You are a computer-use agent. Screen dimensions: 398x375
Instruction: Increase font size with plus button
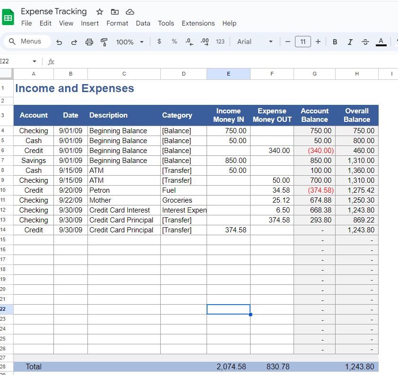[318, 42]
